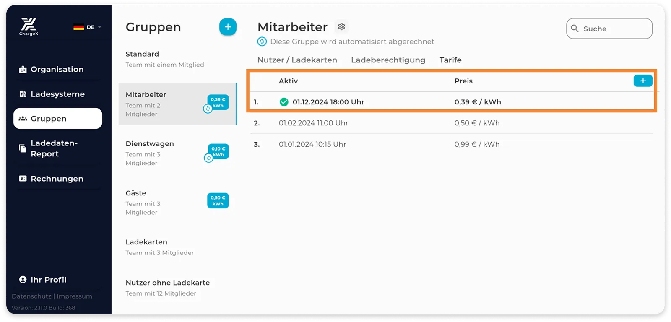
Task: Select the Gruppen sidebar item
Action: click(x=58, y=119)
